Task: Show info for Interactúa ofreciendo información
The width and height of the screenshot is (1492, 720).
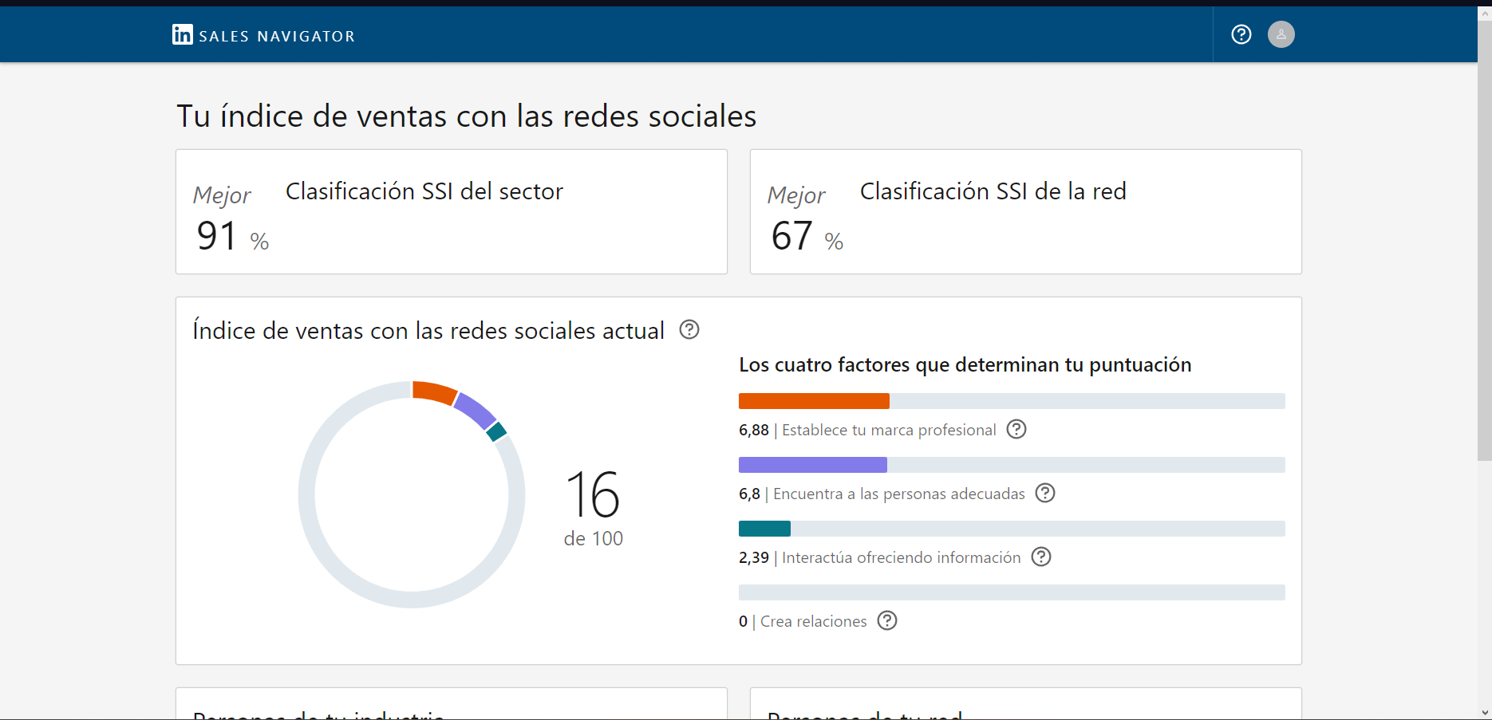Action: pyautogui.click(x=1041, y=557)
